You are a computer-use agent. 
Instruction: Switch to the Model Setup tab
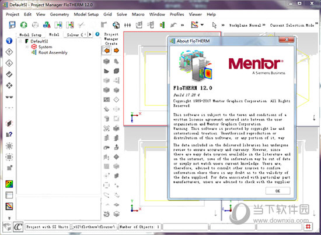(30, 35)
